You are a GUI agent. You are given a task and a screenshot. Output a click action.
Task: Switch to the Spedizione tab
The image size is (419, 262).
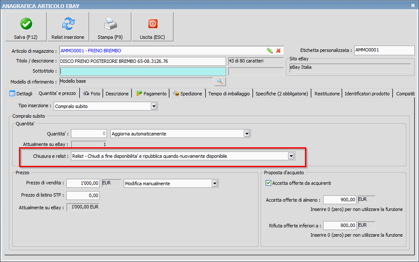click(x=187, y=94)
